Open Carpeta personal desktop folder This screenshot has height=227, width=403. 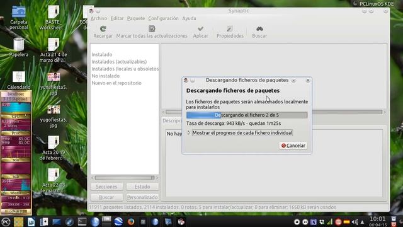18,18
